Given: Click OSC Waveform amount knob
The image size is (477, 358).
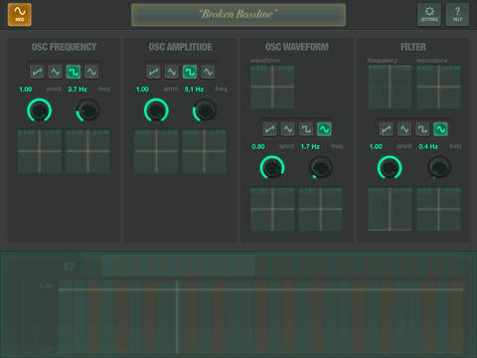Looking at the screenshot, I should coord(272,167).
